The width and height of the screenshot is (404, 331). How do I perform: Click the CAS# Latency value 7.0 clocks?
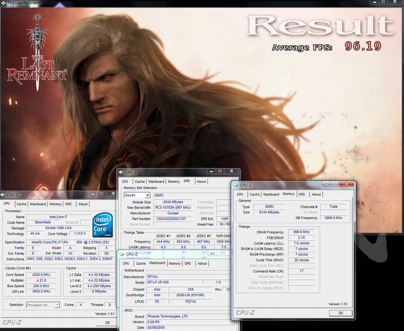pyautogui.click(x=301, y=243)
